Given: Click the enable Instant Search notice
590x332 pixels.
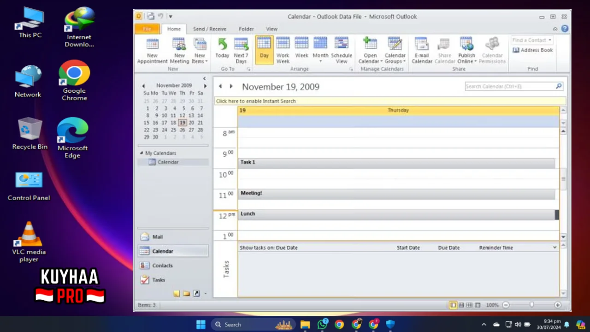Looking at the screenshot, I should (x=390, y=101).
